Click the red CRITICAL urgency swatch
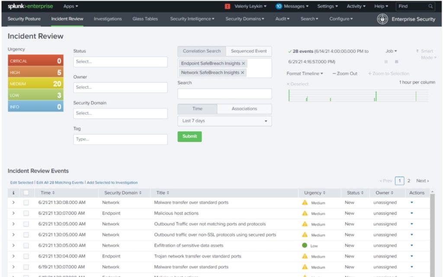443x277 pixels. pyautogui.click(x=35, y=60)
